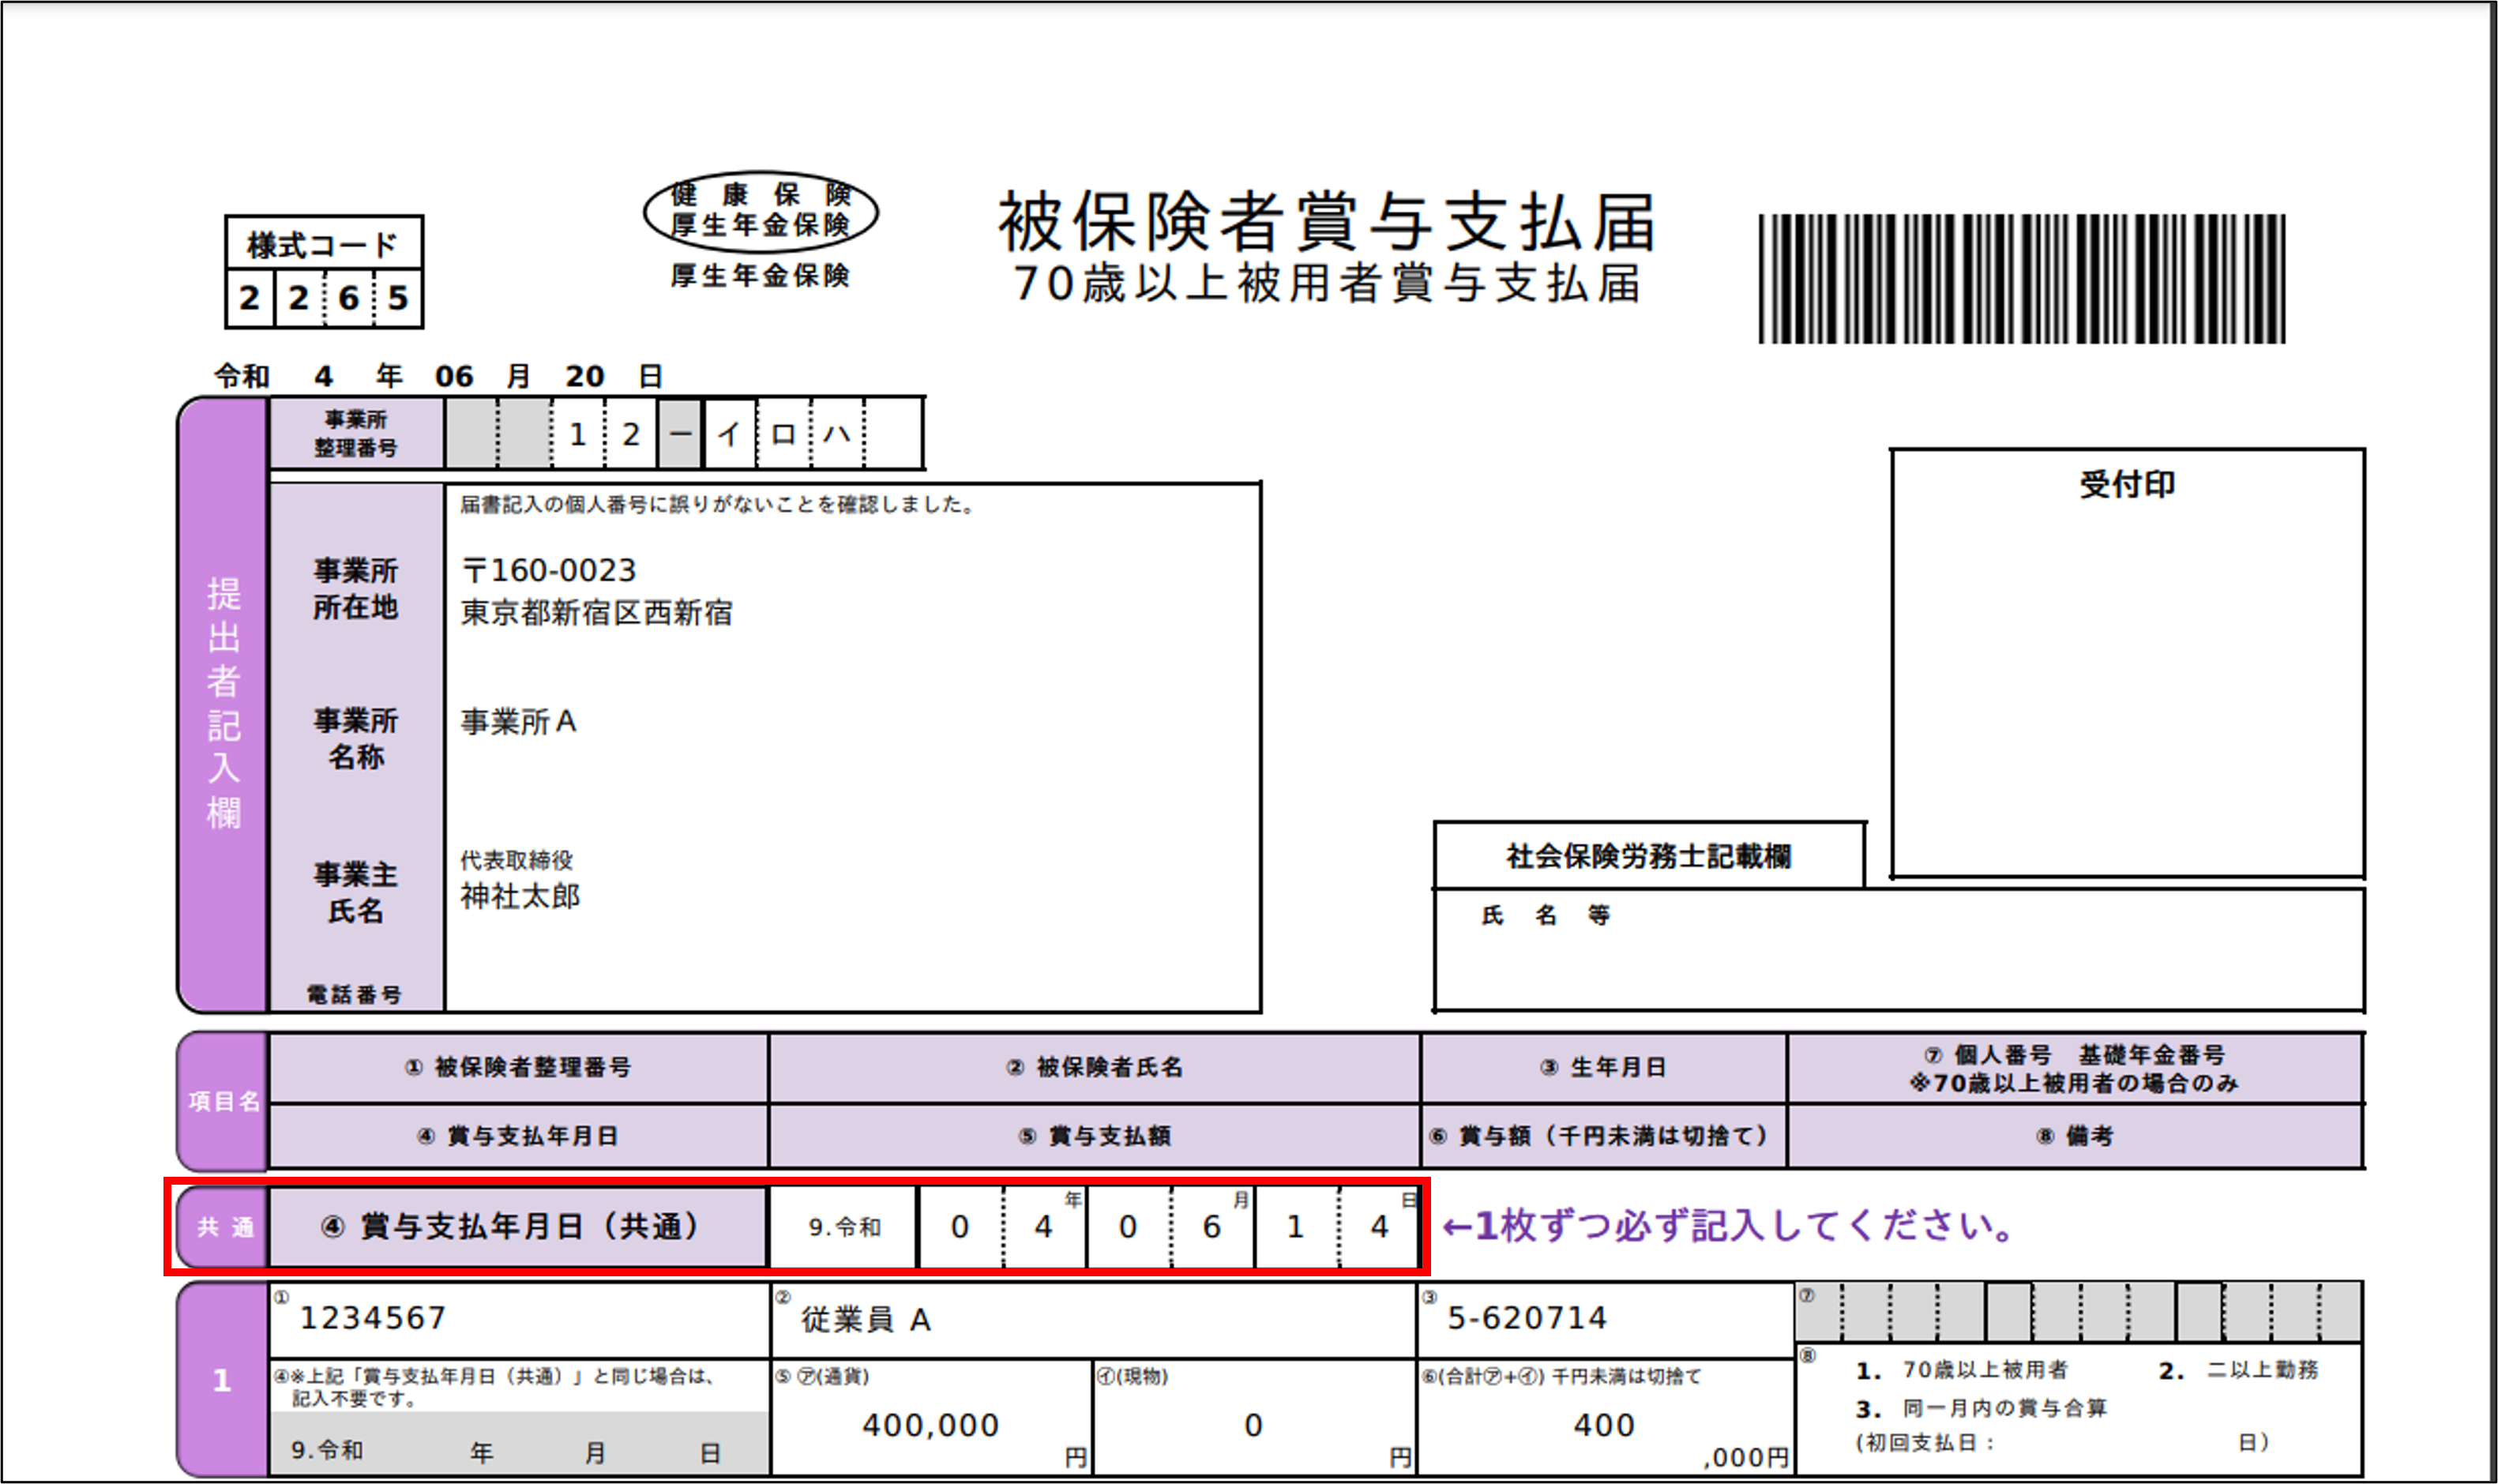Click the employer name 神社太郎
The width and height of the screenshot is (2498, 1484).
coord(520,895)
